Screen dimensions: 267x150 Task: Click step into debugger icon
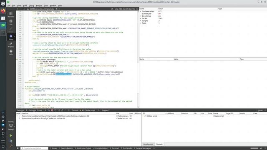[59, 110]
